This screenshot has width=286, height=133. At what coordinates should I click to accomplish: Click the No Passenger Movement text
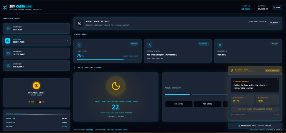coord(162,55)
